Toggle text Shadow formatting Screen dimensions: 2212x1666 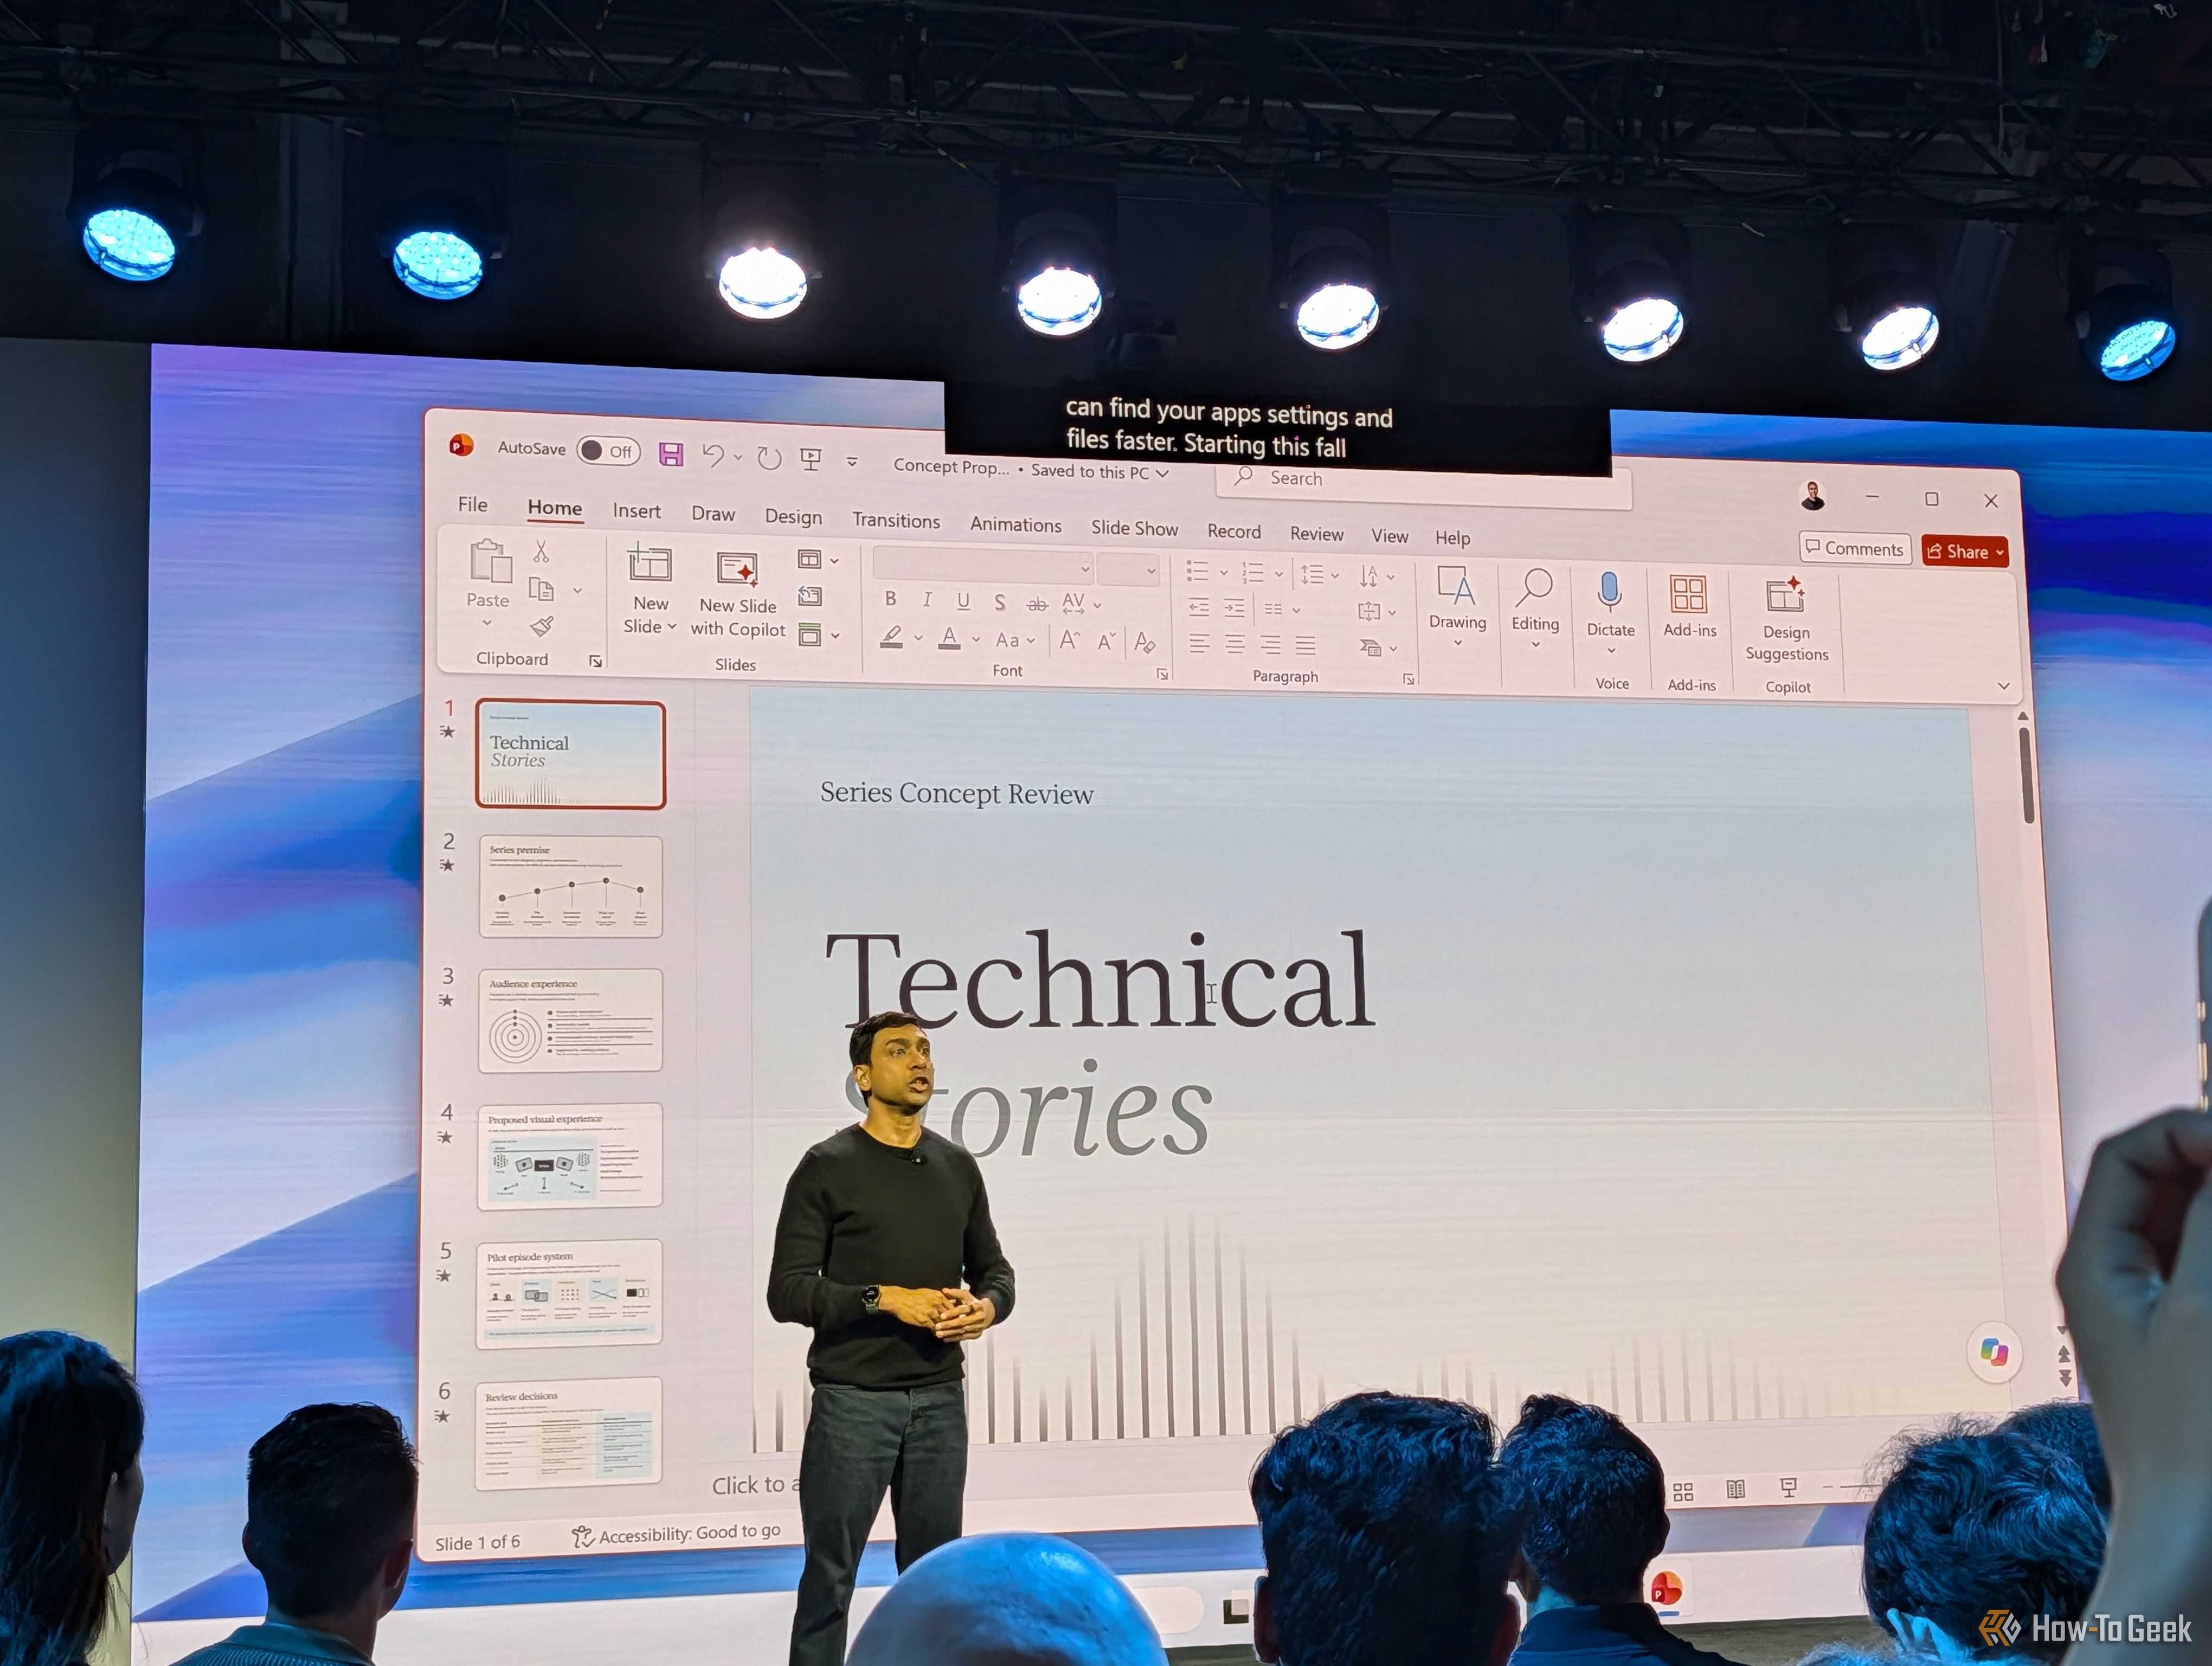pos(999,603)
